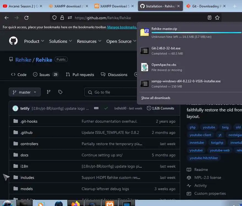Open the Rehike owner link
Screen dimensions: 242x206
(23, 60)
